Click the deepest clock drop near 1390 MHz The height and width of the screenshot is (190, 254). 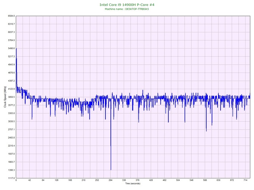111,170
